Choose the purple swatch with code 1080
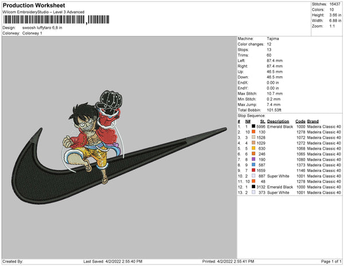The width and height of the screenshot is (344, 266). point(253,159)
